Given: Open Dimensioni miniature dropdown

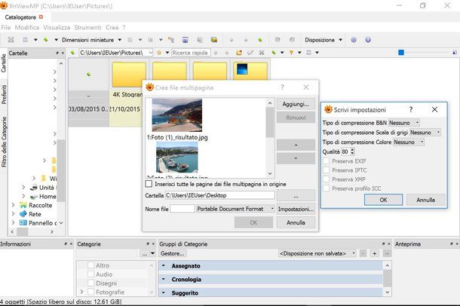Looking at the screenshot, I should coord(120,40).
